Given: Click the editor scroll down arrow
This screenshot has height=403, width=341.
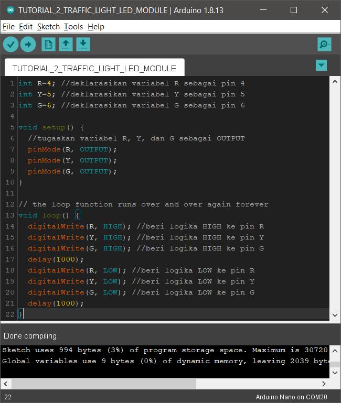Looking at the screenshot, I should (335, 315).
